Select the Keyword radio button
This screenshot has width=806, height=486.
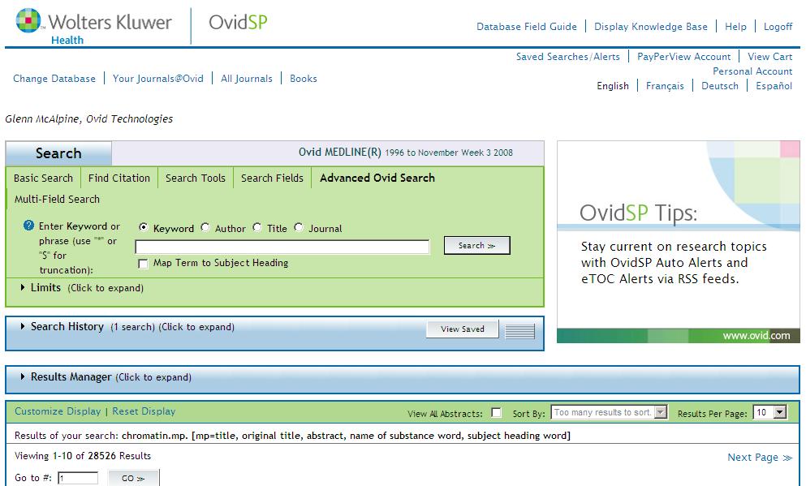point(144,227)
